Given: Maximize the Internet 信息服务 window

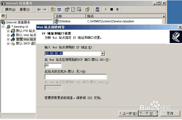Looking at the screenshot, I should click(x=159, y=3).
